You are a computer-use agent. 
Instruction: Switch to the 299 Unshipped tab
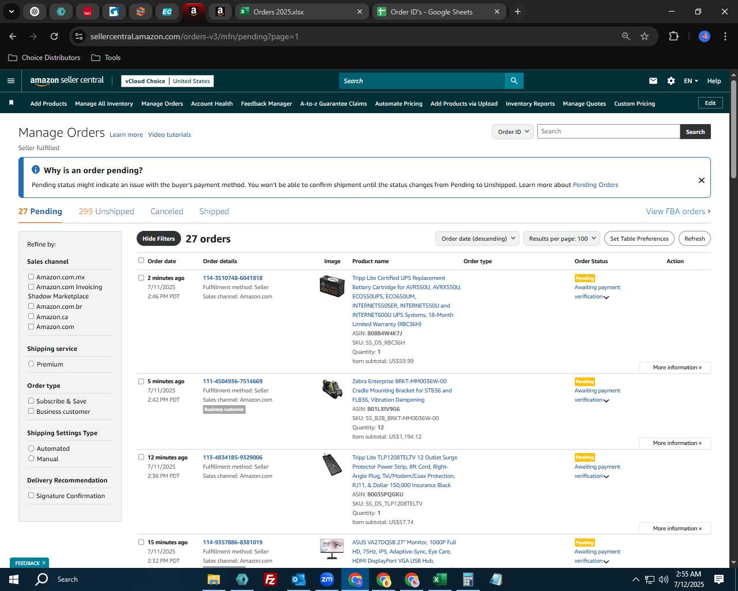click(106, 211)
